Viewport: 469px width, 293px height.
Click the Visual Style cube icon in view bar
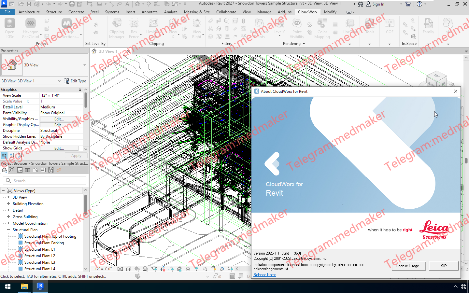[x=129, y=269]
